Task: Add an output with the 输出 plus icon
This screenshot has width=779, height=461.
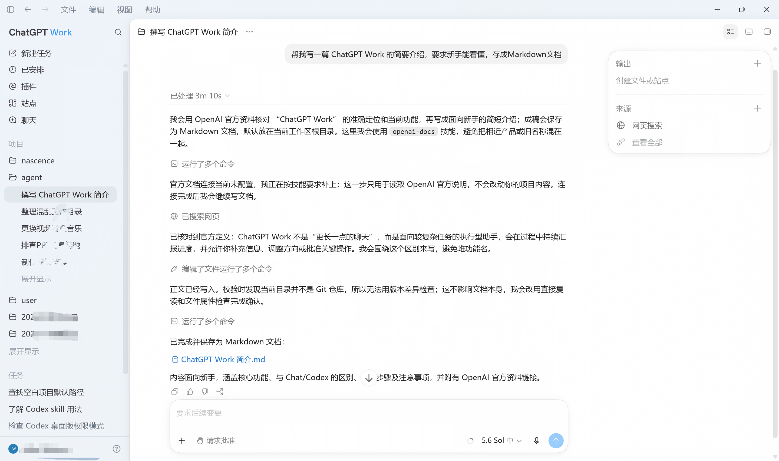Action: tap(758, 64)
